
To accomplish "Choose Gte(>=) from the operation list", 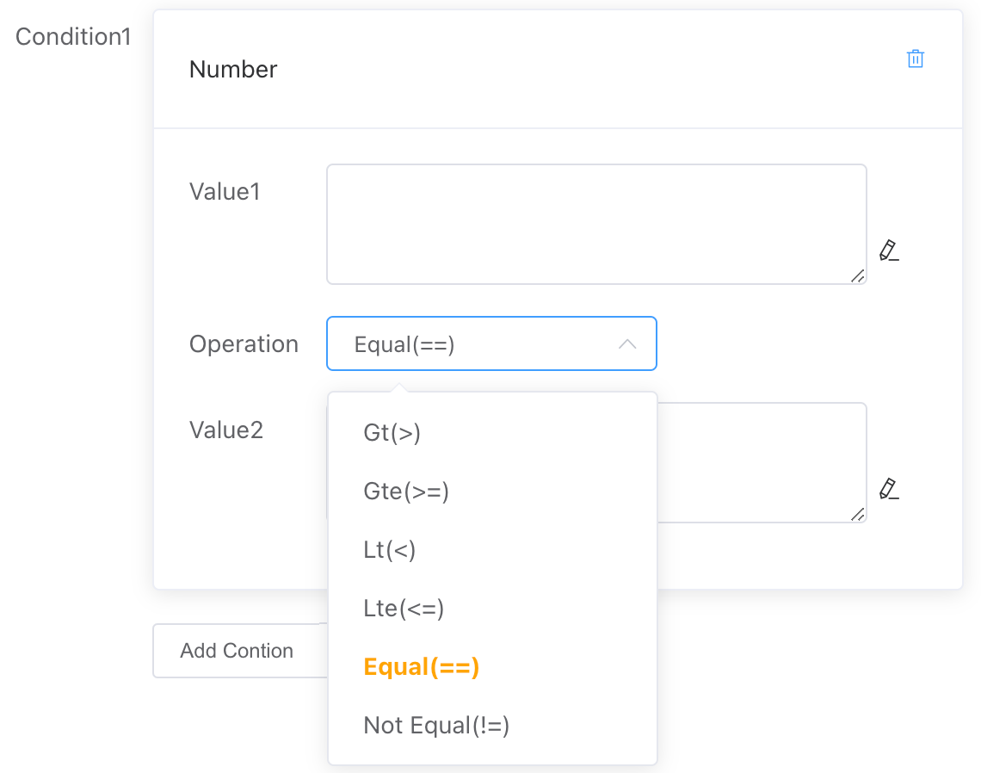I will 406,492.
